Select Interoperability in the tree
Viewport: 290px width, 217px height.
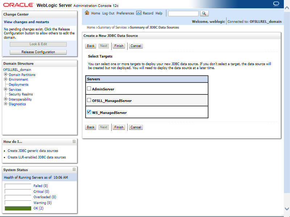20,99
